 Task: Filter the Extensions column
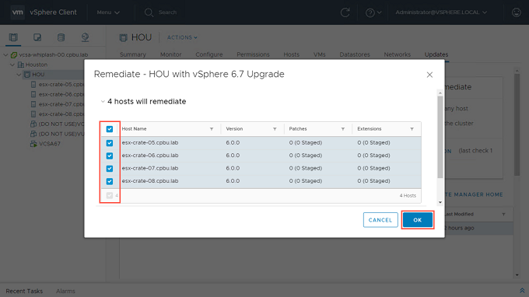[412, 129]
